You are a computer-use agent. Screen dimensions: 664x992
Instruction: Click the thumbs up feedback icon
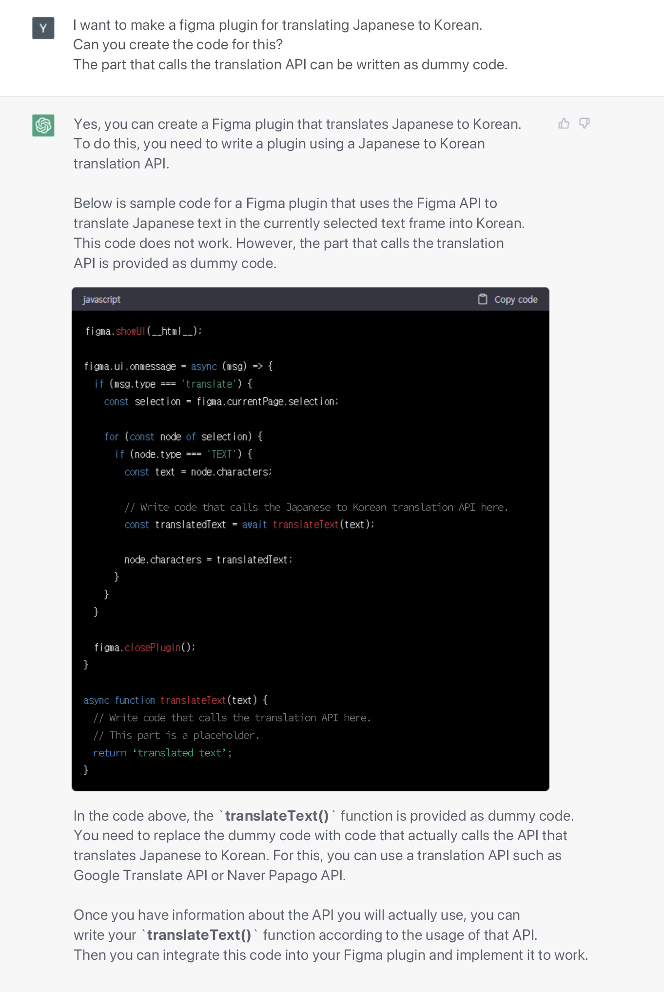click(564, 124)
